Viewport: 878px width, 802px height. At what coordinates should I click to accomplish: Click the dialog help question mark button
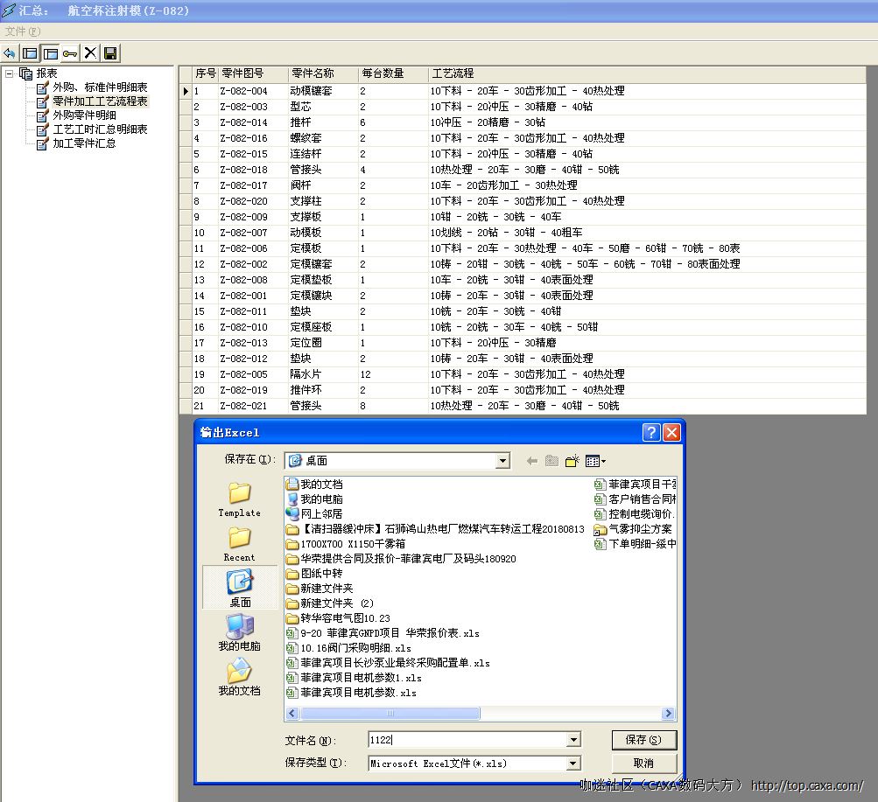[650, 432]
